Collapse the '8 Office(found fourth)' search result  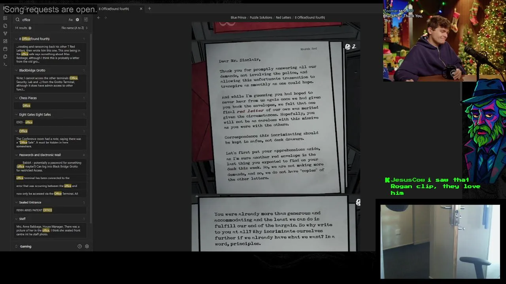pos(17,39)
